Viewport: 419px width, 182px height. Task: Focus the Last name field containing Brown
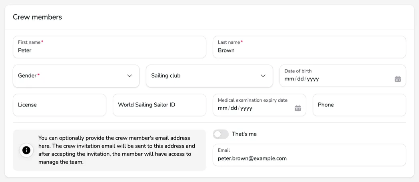pyautogui.click(x=309, y=47)
